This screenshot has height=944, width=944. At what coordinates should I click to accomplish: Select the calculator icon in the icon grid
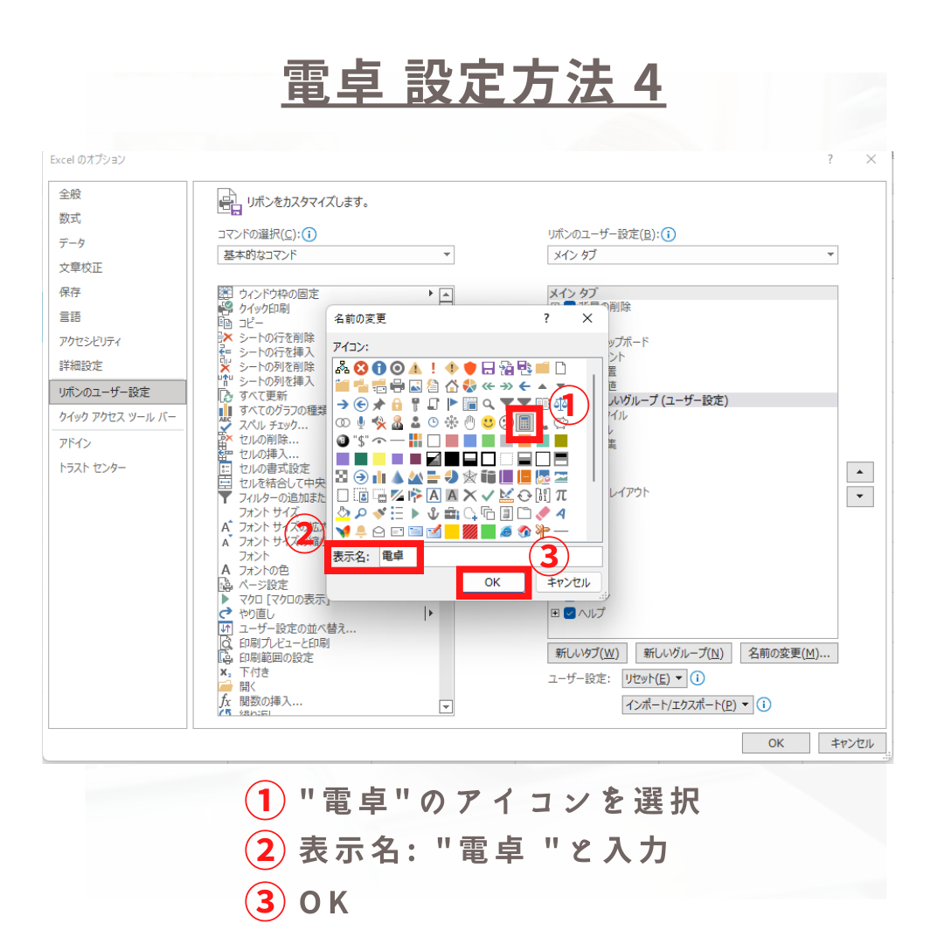pos(525,423)
